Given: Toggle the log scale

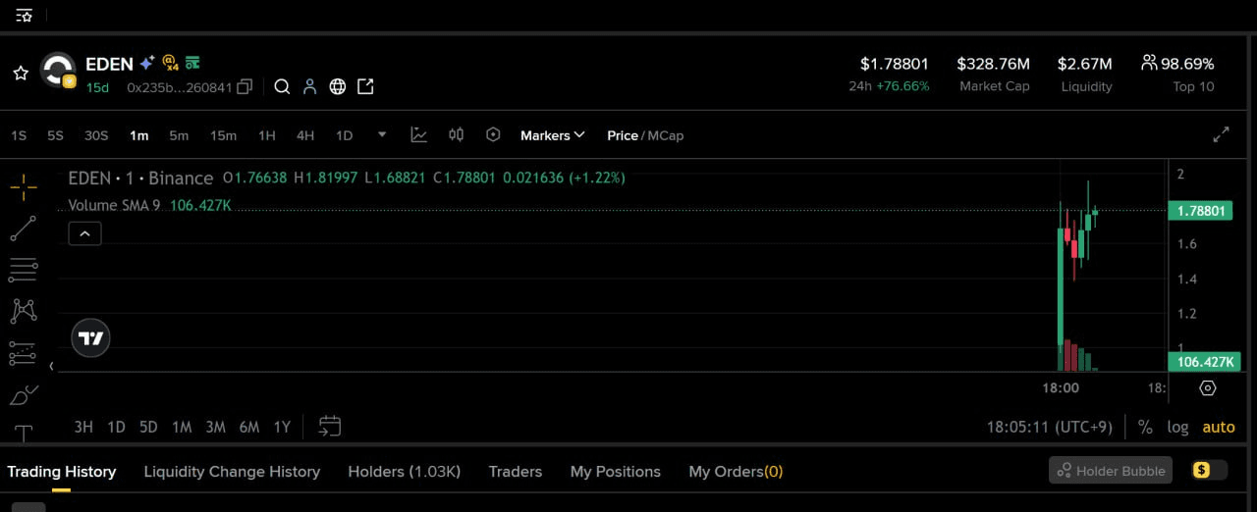Looking at the screenshot, I should [1177, 427].
